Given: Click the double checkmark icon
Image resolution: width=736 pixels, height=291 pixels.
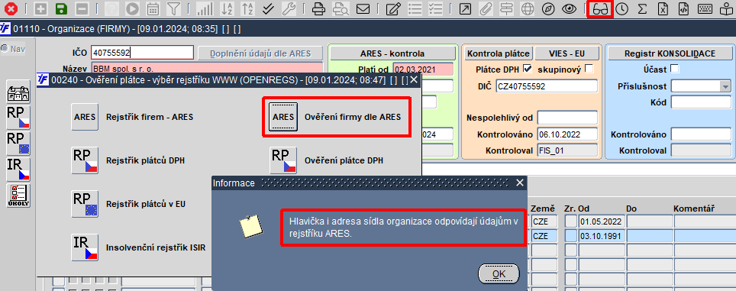Looking at the screenshot, I should [268, 8].
